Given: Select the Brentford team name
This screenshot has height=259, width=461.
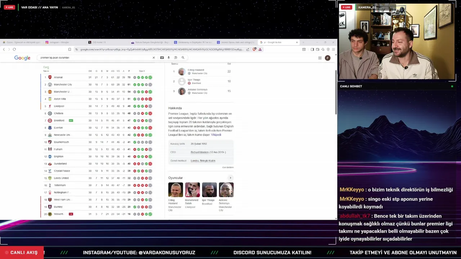Looking at the screenshot, I should (x=59, y=121).
